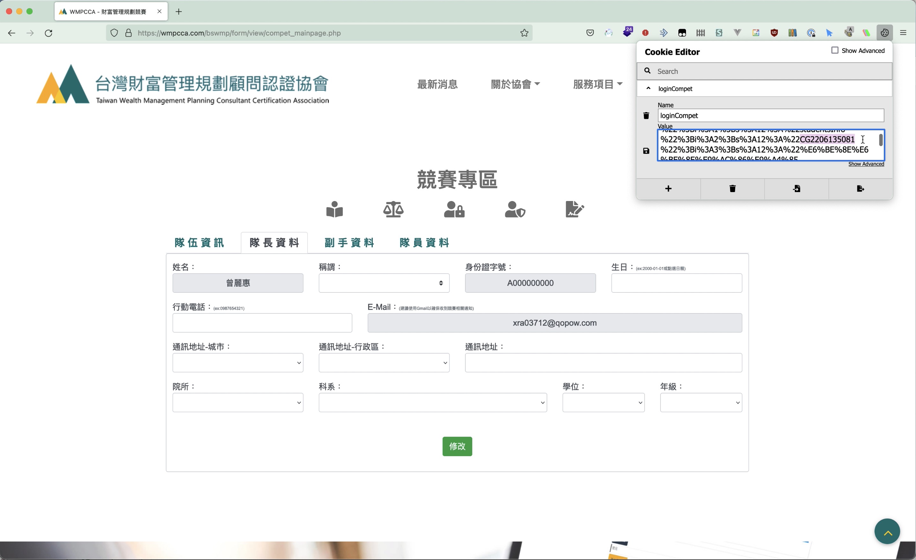This screenshot has width=916, height=560.
Task: Open the 學位 dropdown
Action: click(604, 403)
